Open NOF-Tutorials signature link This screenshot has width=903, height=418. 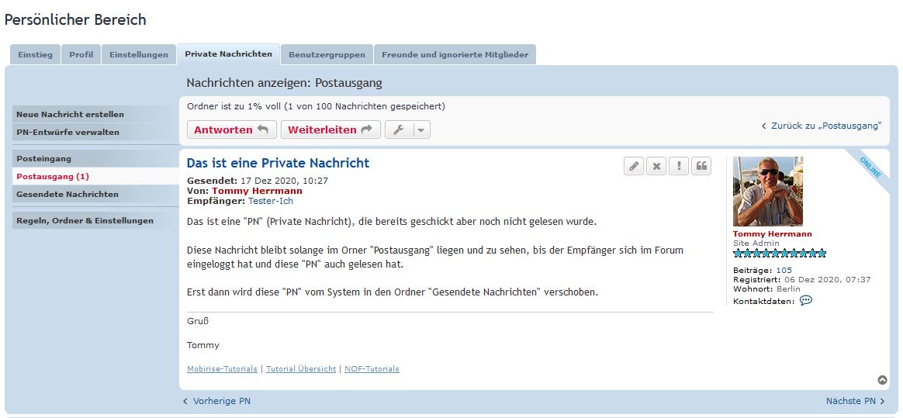pyautogui.click(x=372, y=369)
